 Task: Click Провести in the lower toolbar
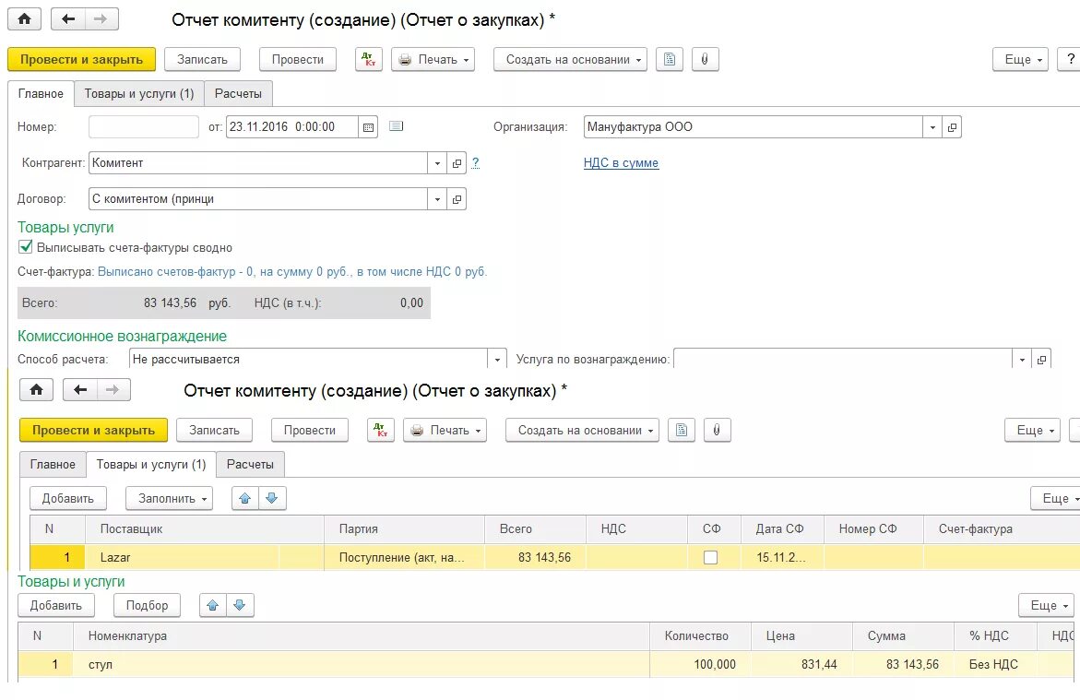(x=310, y=430)
